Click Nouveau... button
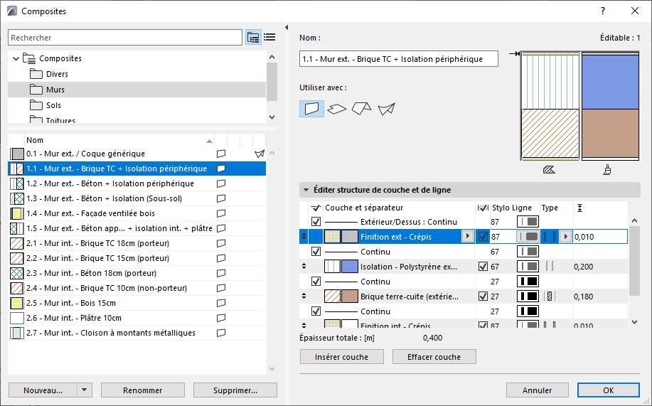Image resolution: width=652 pixels, height=406 pixels. [x=43, y=390]
